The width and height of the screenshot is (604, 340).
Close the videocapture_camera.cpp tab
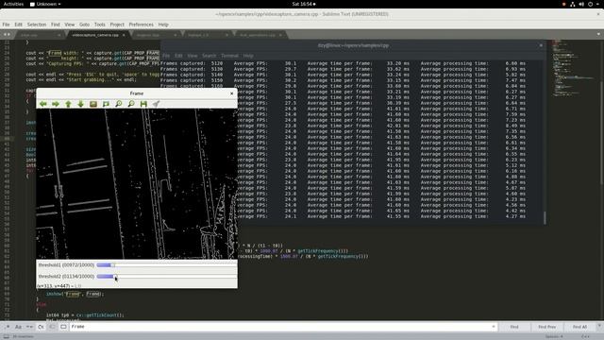[x=124, y=35]
